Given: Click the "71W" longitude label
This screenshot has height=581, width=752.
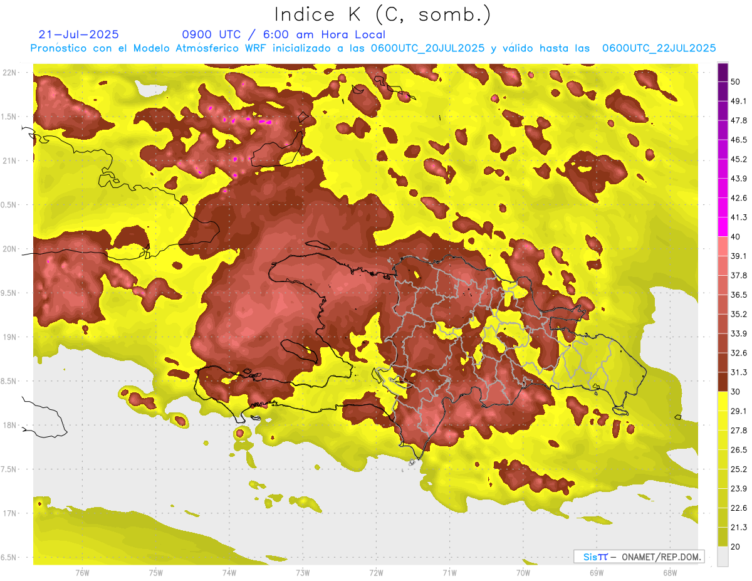Looking at the screenshot, I should click(449, 573).
